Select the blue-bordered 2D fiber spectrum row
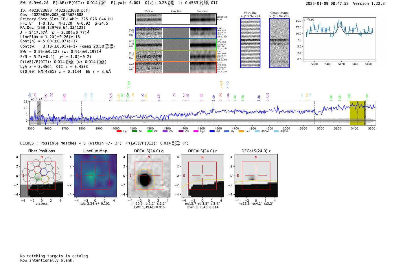 (176, 33)
